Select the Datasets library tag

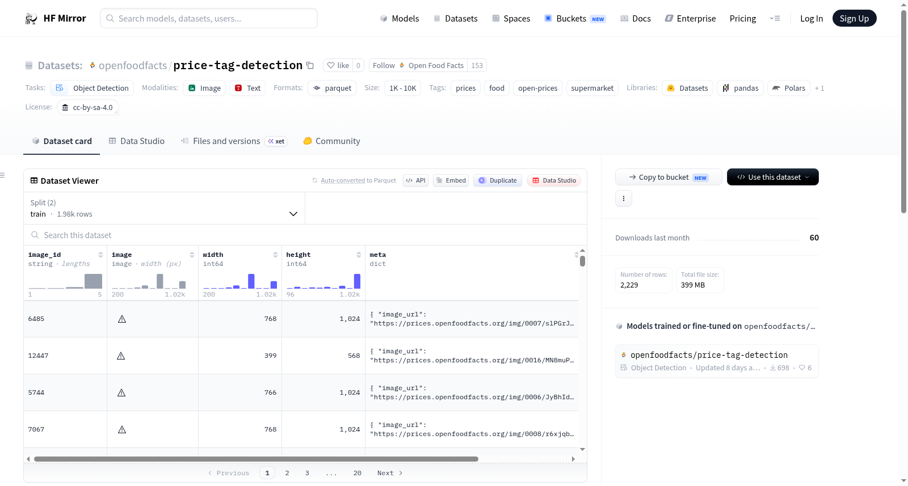pos(687,88)
